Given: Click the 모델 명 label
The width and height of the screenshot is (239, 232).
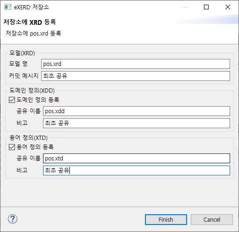Looking at the screenshot, I should 18,64.
